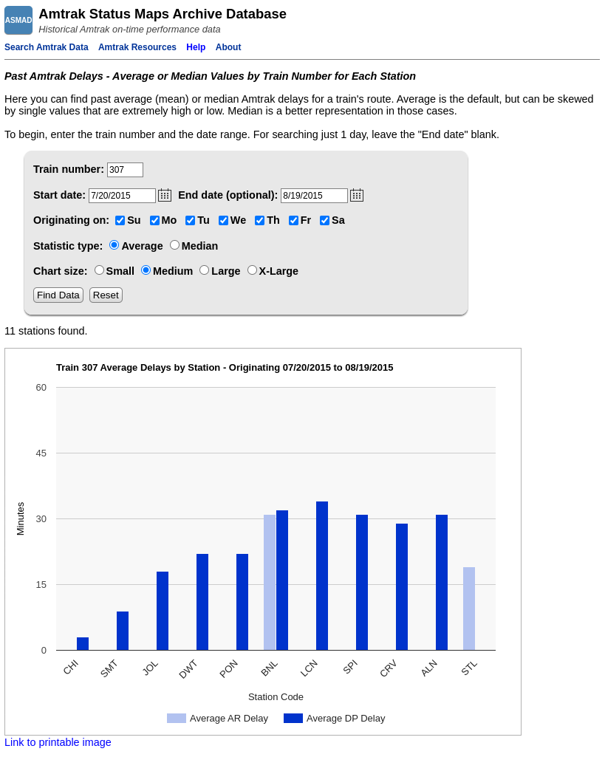Select the Average statistic type
Image resolution: width=605 pixels, height=757 pixels.
pyautogui.click(x=114, y=245)
